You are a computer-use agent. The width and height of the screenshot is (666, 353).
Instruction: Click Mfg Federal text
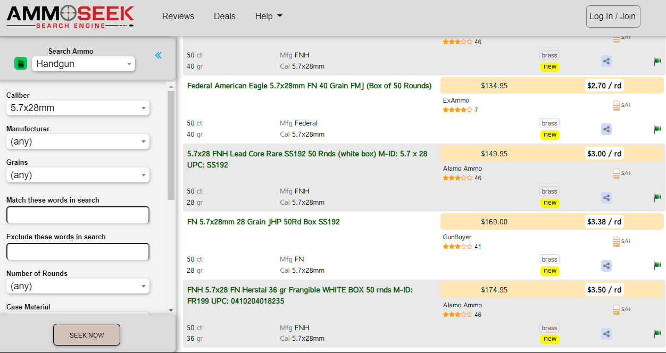point(298,123)
